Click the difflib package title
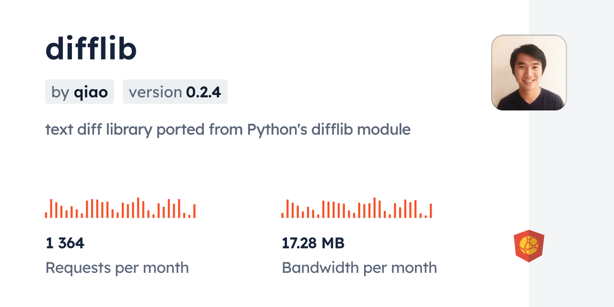The image size is (614, 307). [91, 48]
